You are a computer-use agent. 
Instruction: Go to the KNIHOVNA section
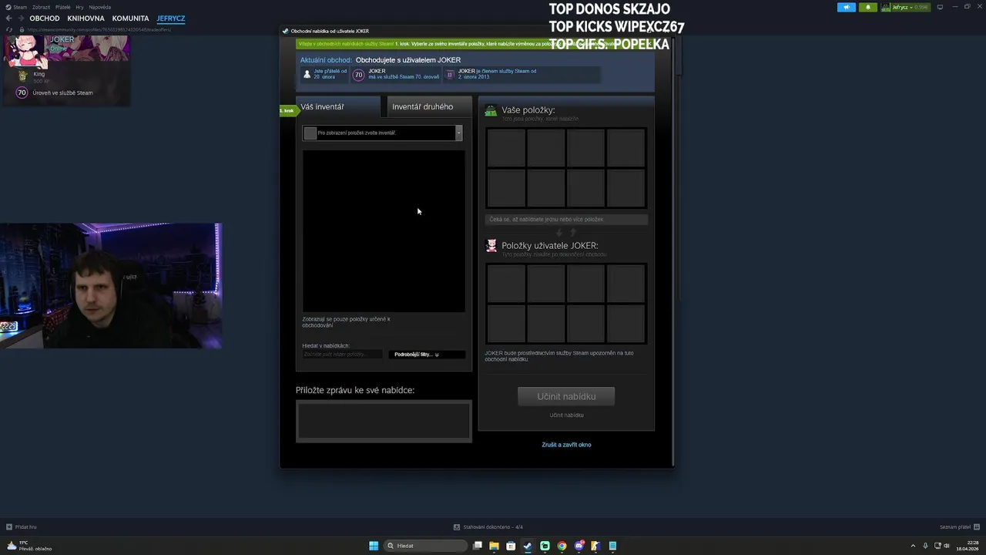(86, 18)
